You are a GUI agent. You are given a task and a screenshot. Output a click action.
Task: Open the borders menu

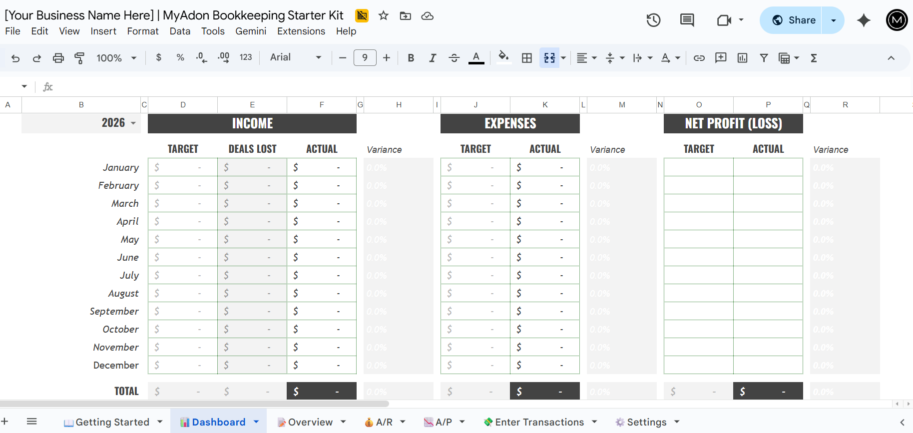click(x=527, y=58)
